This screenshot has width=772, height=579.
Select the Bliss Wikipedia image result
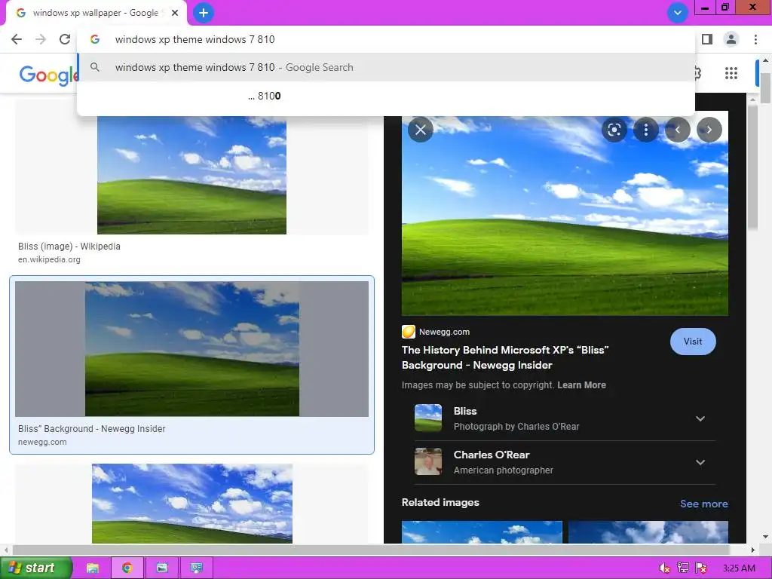point(191,175)
